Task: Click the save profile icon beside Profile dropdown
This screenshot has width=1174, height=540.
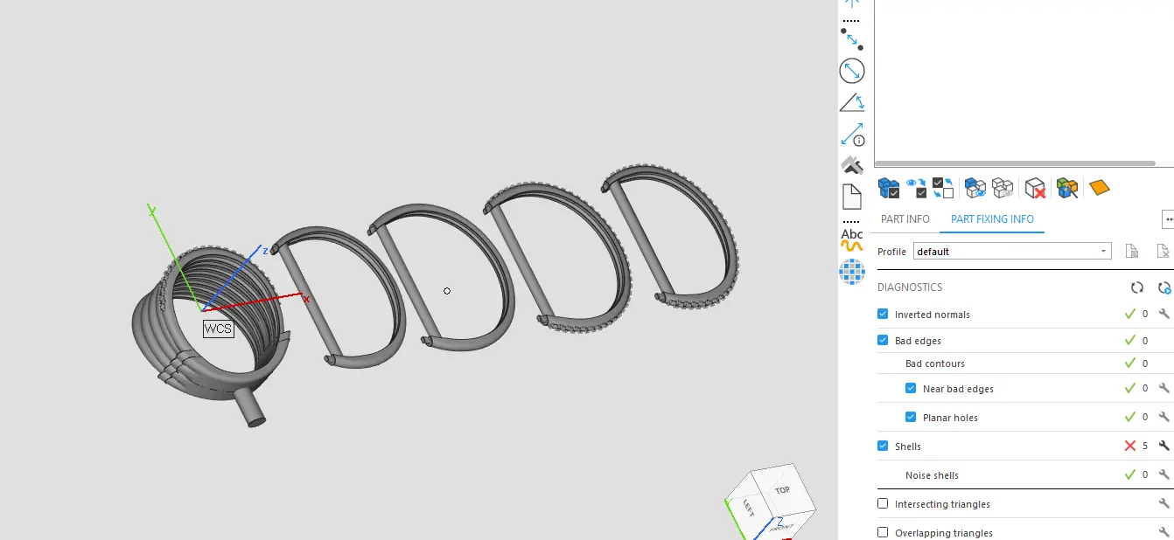Action: pyautogui.click(x=1131, y=252)
